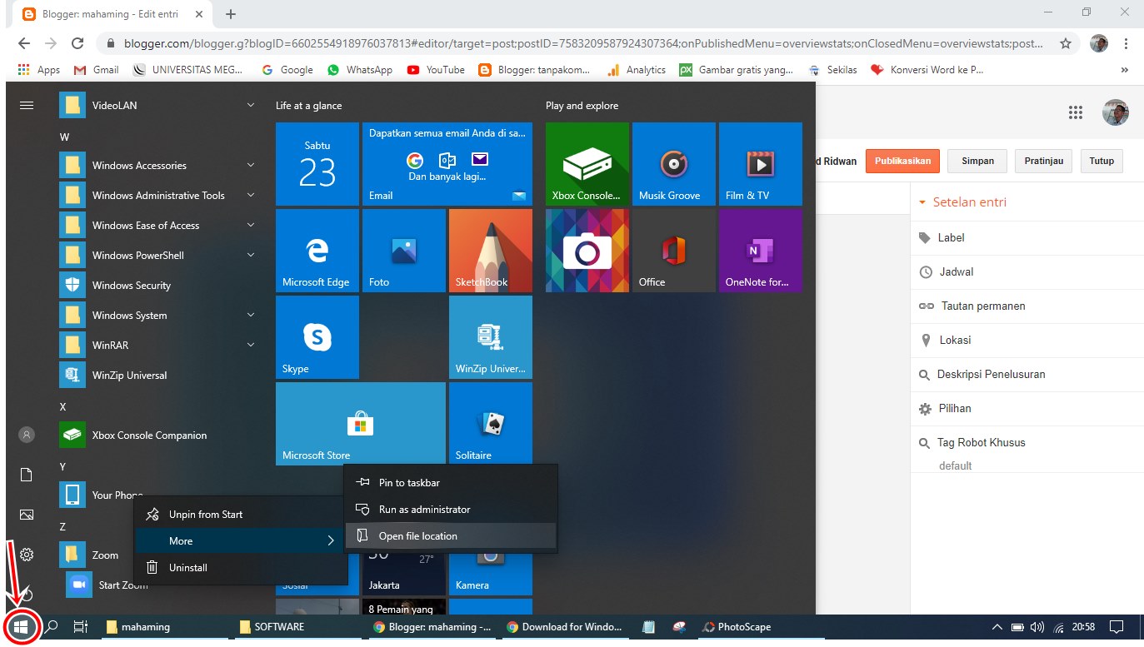Screen dimensions: 1144x647
Task: Open the Email tile
Action: tap(447, 164)
